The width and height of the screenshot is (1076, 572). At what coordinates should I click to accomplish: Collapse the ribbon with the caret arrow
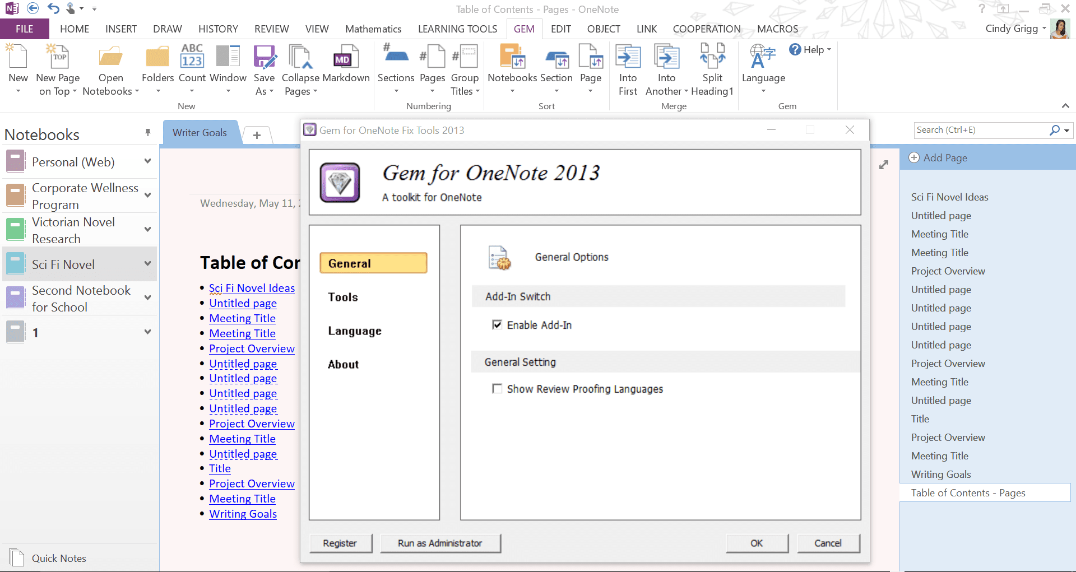tap(1065, 106)
